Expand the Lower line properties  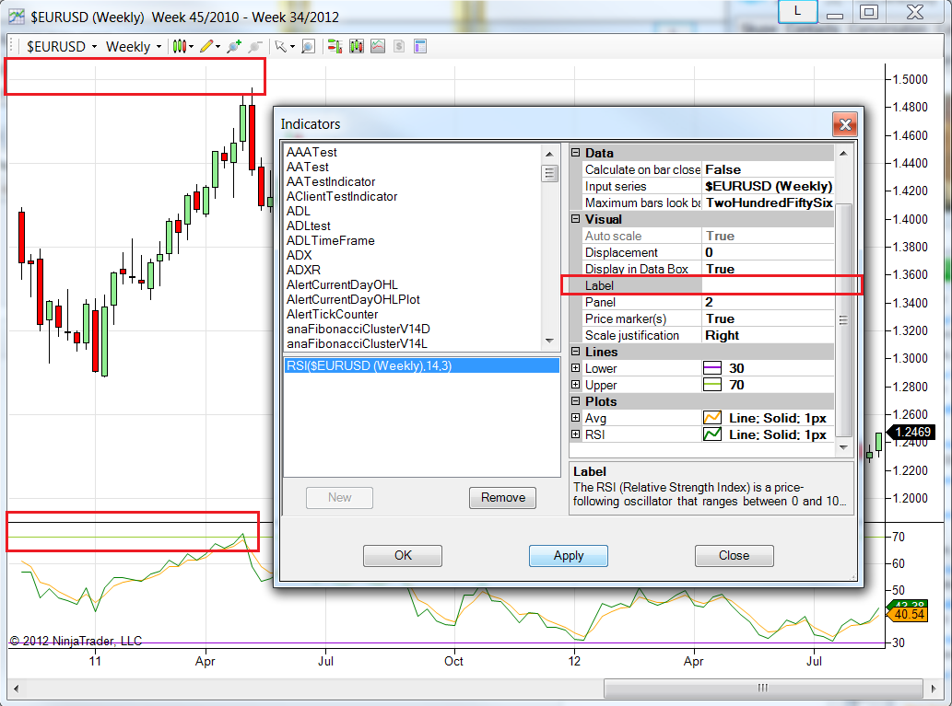coord(576,367)
